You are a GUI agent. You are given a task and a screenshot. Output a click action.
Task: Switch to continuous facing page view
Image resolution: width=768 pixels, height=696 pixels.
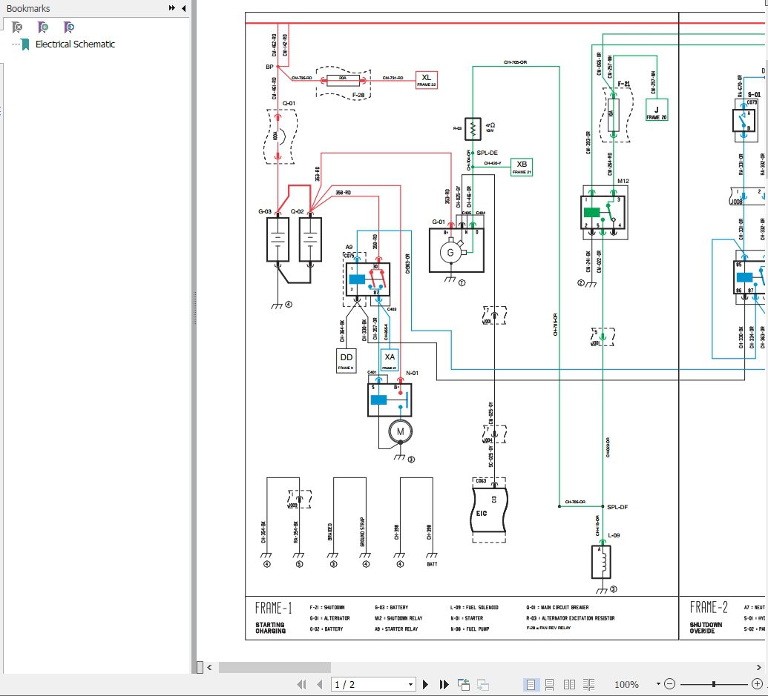point(588,684)
